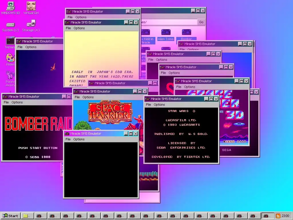Select the Alien 3.sms file icon
Viewport: 293px width, 220px height.
pyautogui.click(x=166, y=35)
